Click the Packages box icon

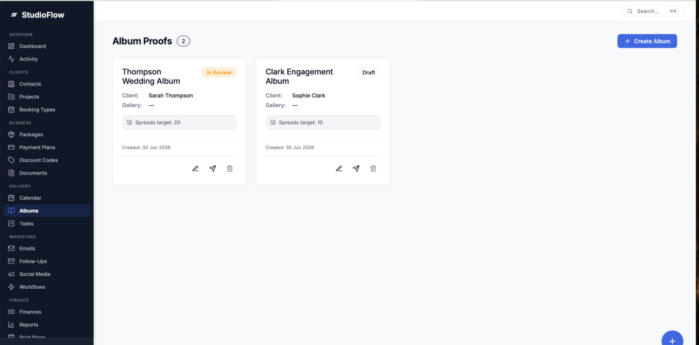click(12, 135)
